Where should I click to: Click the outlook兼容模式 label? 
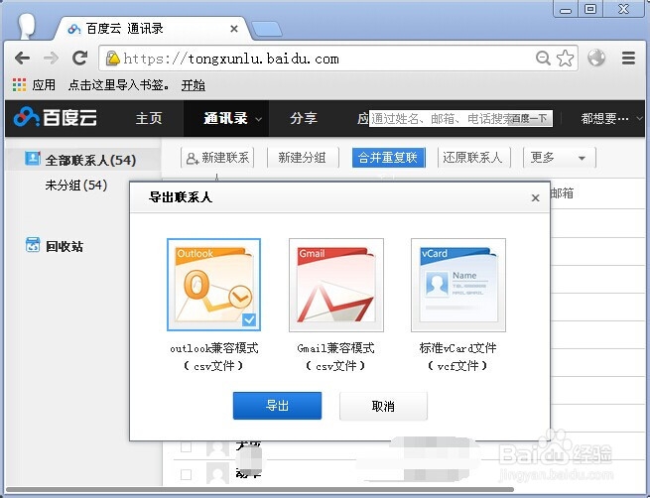[214, 347]
